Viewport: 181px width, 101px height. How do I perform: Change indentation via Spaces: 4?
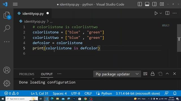tap(60, 93)
